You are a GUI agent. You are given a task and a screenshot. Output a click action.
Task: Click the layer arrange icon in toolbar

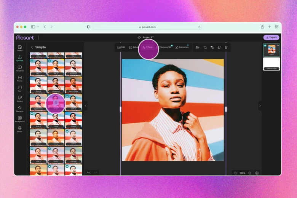pos(212,47)
